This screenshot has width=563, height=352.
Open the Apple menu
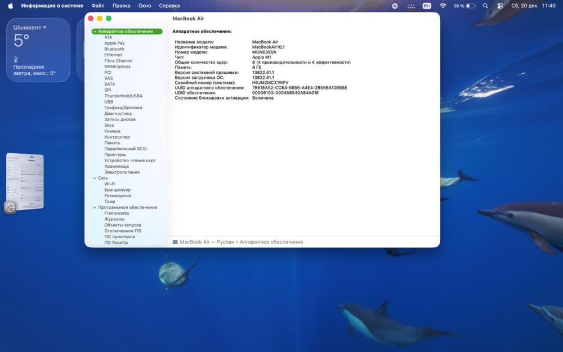pyautogui.click(x=10, y=6)
